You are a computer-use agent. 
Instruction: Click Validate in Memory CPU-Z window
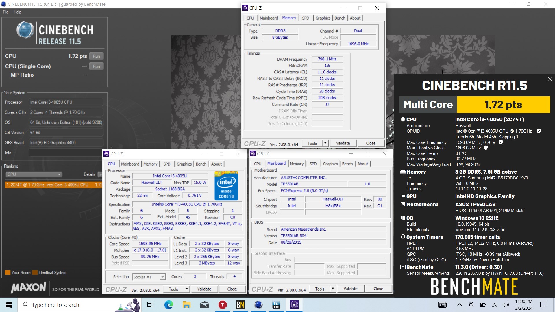tap(343, 143)
